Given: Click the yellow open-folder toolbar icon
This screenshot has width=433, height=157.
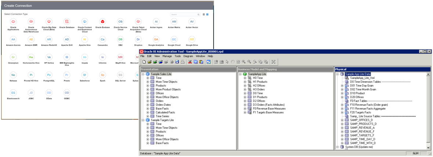Looking at the screenshot, I should point(149,62).
